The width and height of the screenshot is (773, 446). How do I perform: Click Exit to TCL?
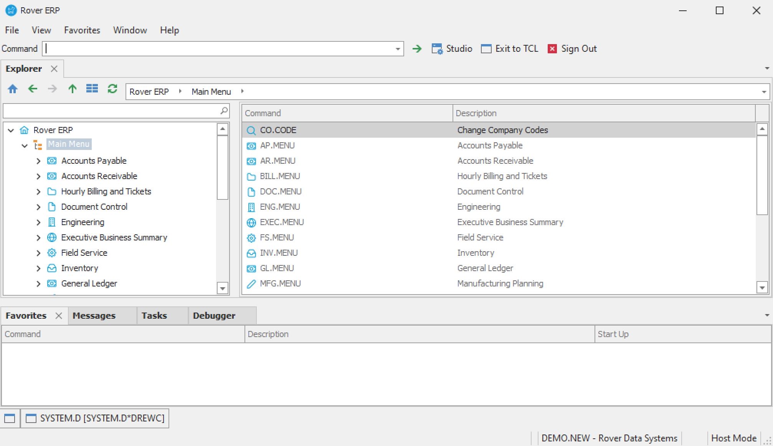point(510,49)
